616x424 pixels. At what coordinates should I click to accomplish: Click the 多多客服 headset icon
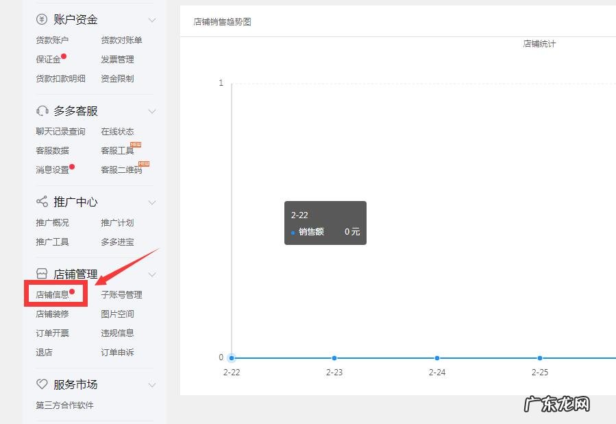coord(42,110)
